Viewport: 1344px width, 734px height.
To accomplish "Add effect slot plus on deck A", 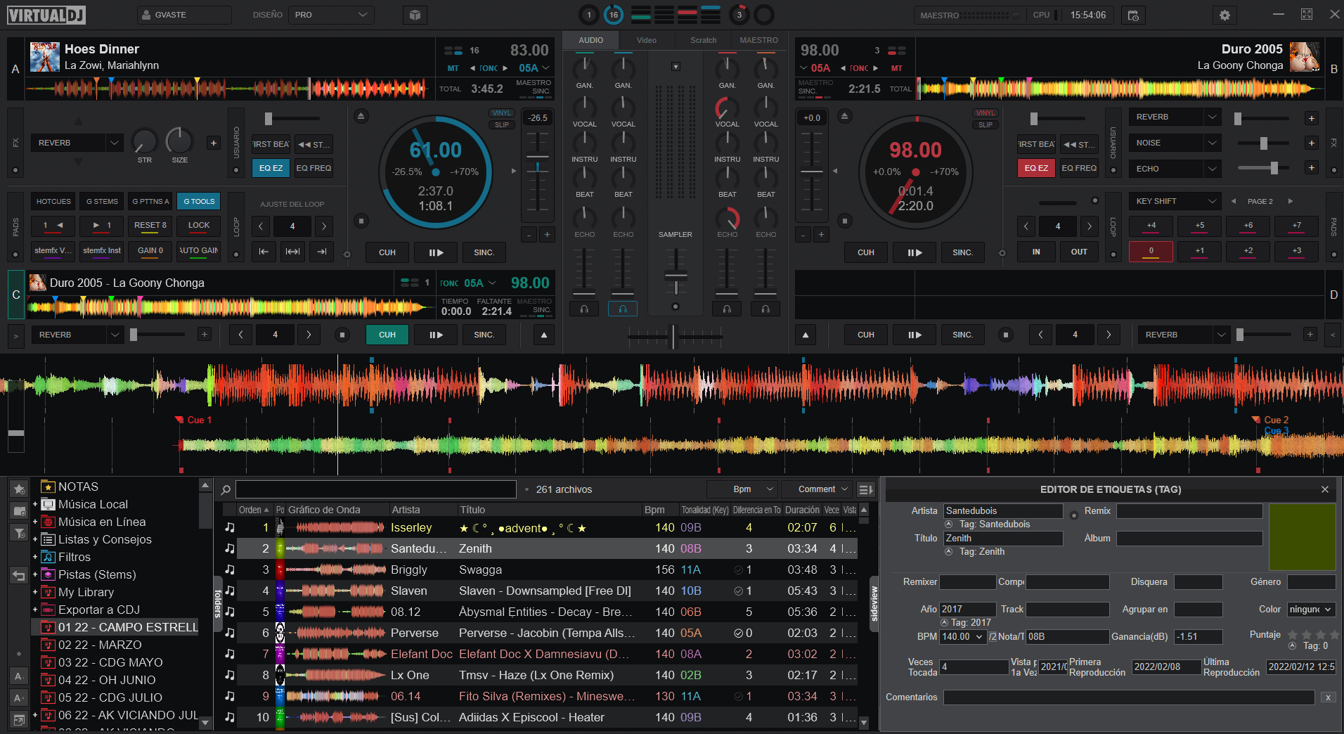I will tap(214, 143).
